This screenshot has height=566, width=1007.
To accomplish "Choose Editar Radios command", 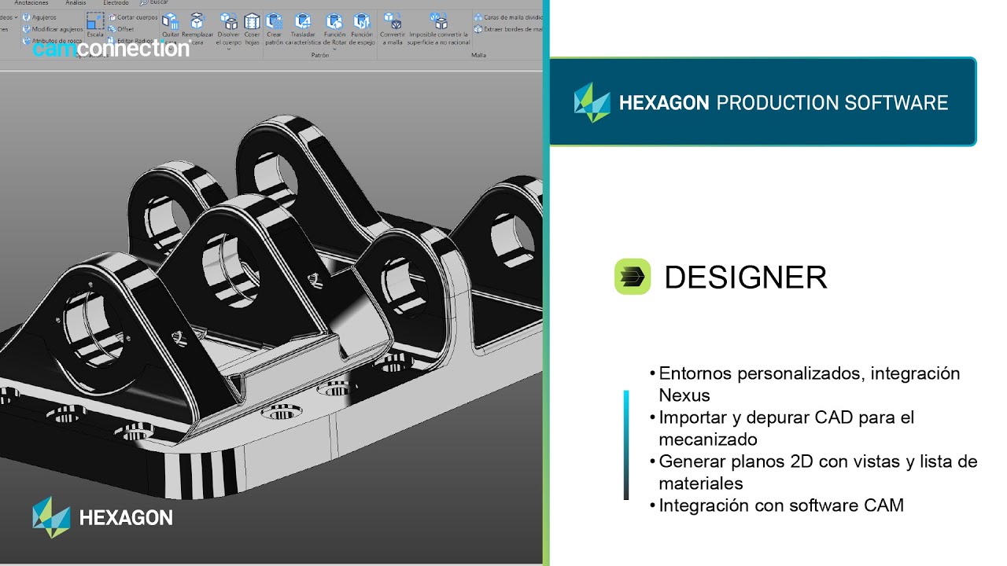I will pos(130,41).
